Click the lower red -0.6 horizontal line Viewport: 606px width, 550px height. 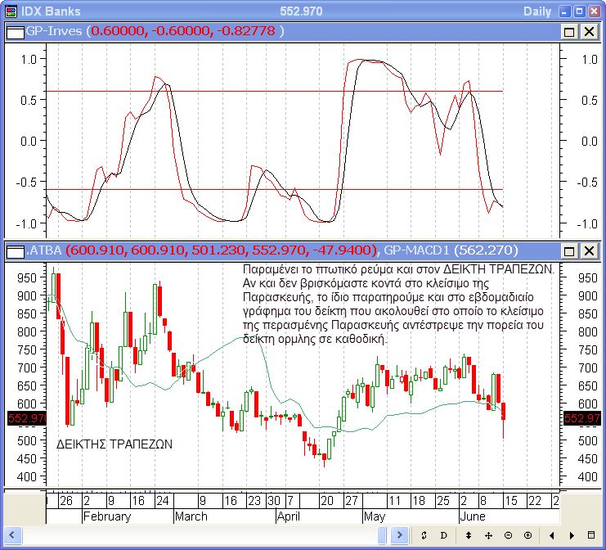tap(275, 190)
